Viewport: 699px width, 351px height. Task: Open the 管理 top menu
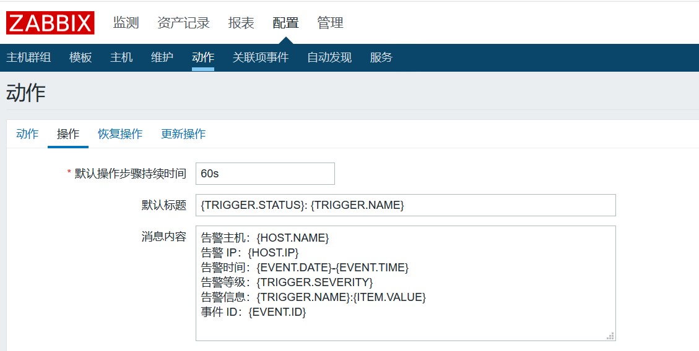coord(330,23)
